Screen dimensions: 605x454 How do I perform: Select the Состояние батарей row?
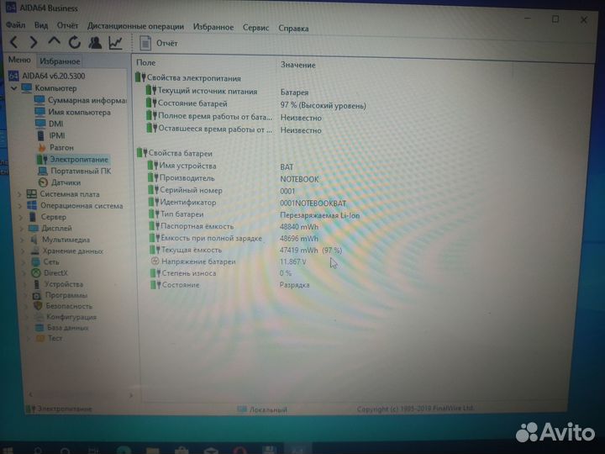(x=255, y=104)
